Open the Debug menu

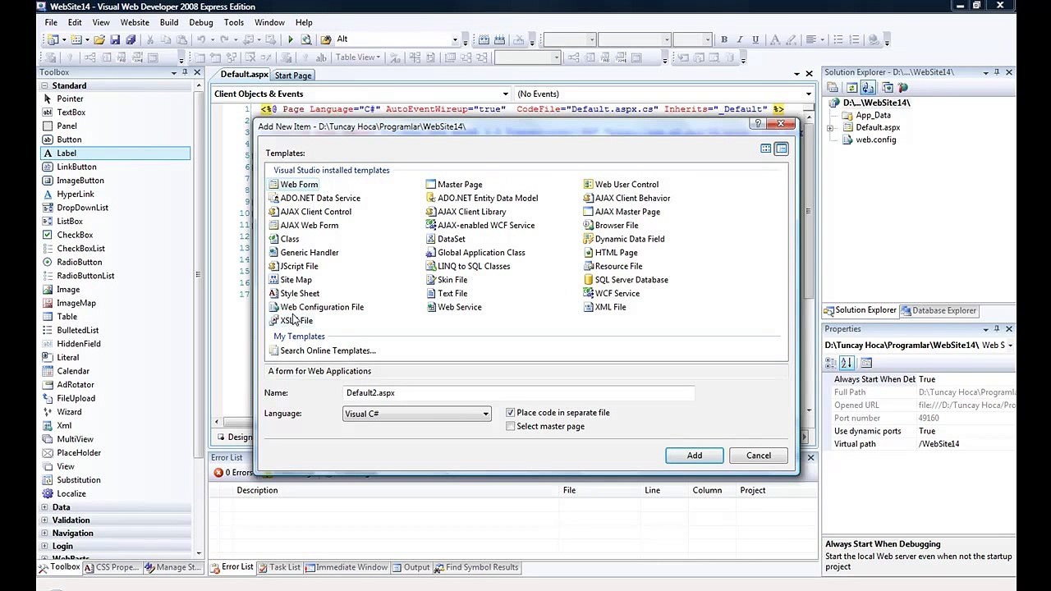click(201, 23)
